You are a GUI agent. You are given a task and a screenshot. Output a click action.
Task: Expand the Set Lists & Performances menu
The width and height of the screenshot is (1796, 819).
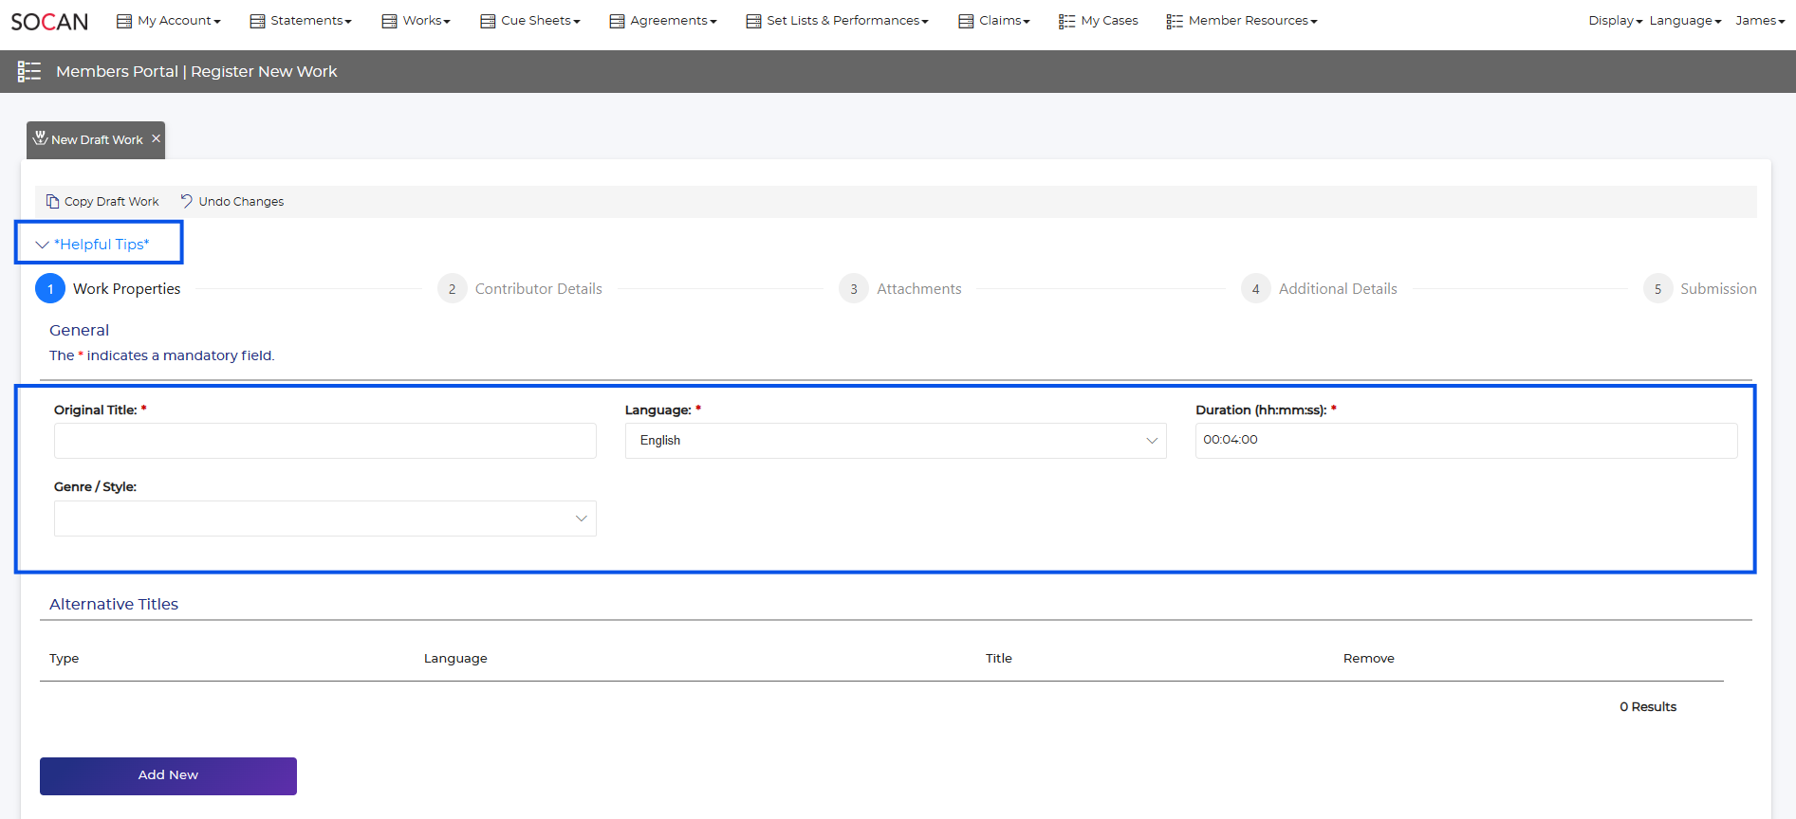click(837, 21)
